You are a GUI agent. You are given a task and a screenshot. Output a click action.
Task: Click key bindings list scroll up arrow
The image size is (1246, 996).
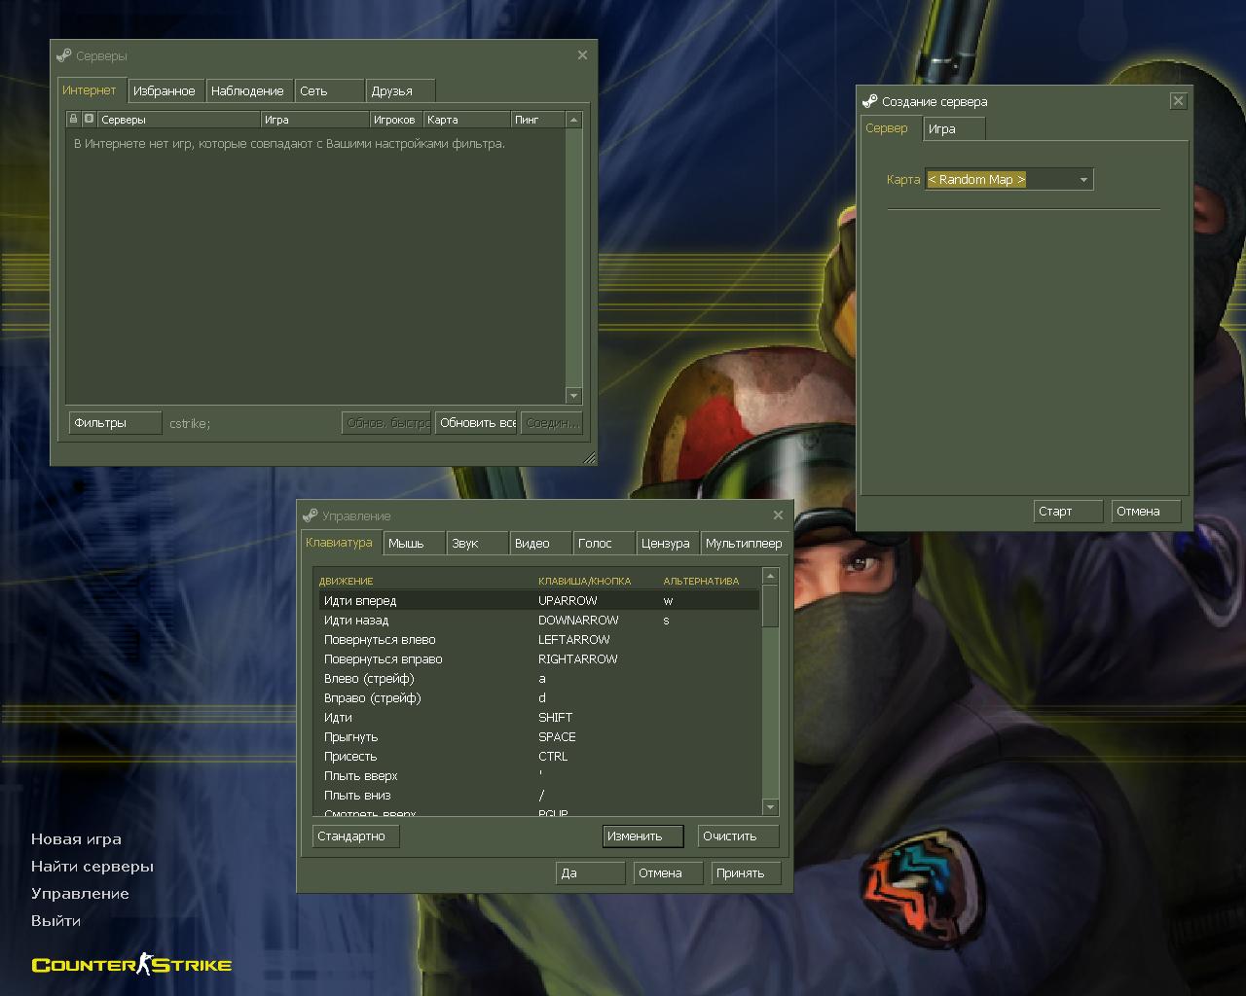point(770,576)
